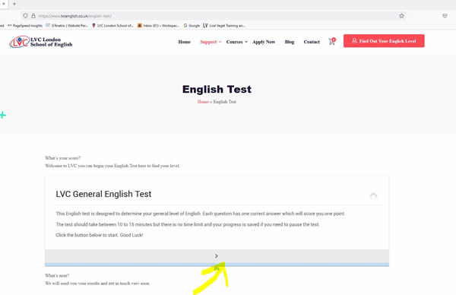Click the tracking protection shield icon

25,16
